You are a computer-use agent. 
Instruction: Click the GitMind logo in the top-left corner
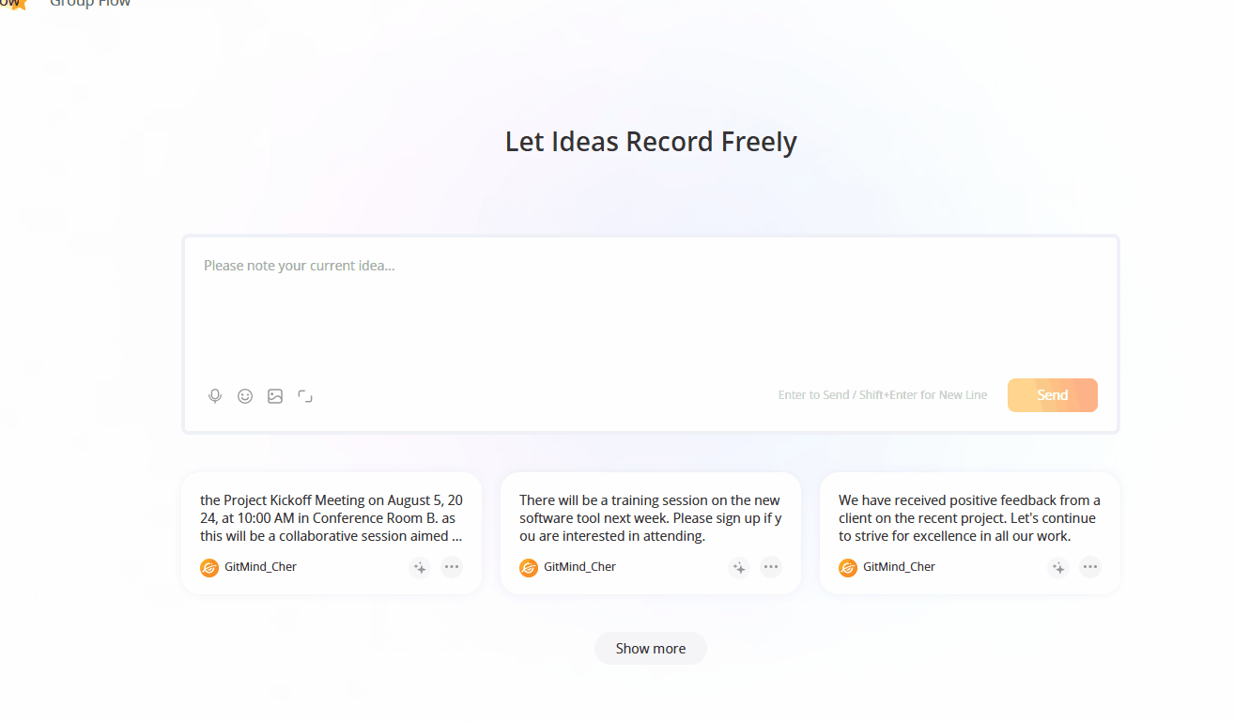(x=14, y=6)
